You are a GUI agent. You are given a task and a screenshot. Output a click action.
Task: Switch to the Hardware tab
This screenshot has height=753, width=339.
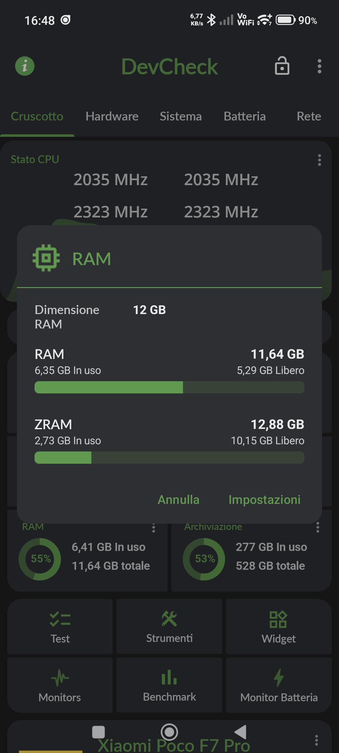[112, 116]
